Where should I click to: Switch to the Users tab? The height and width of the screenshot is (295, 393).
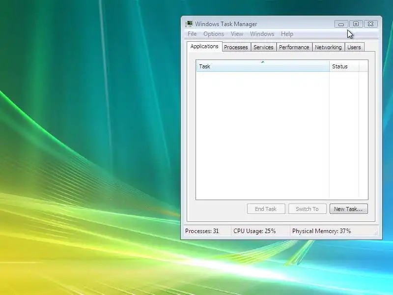[354, 47]
